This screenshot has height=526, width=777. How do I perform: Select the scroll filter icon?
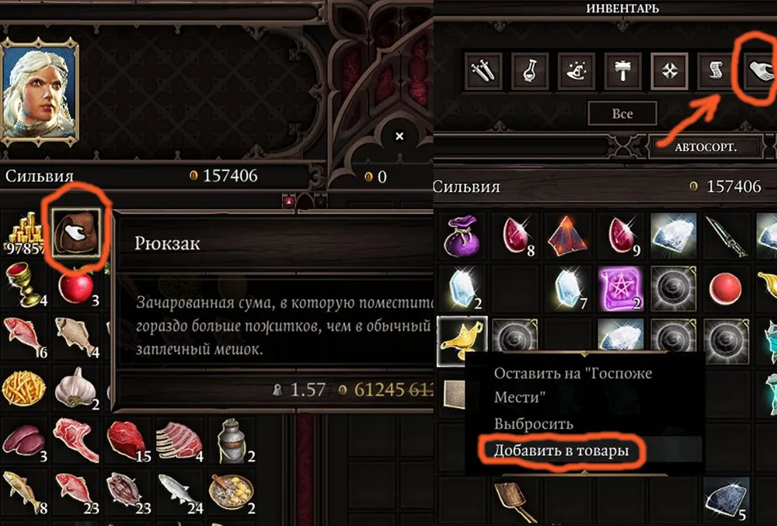tap(716, 71)
